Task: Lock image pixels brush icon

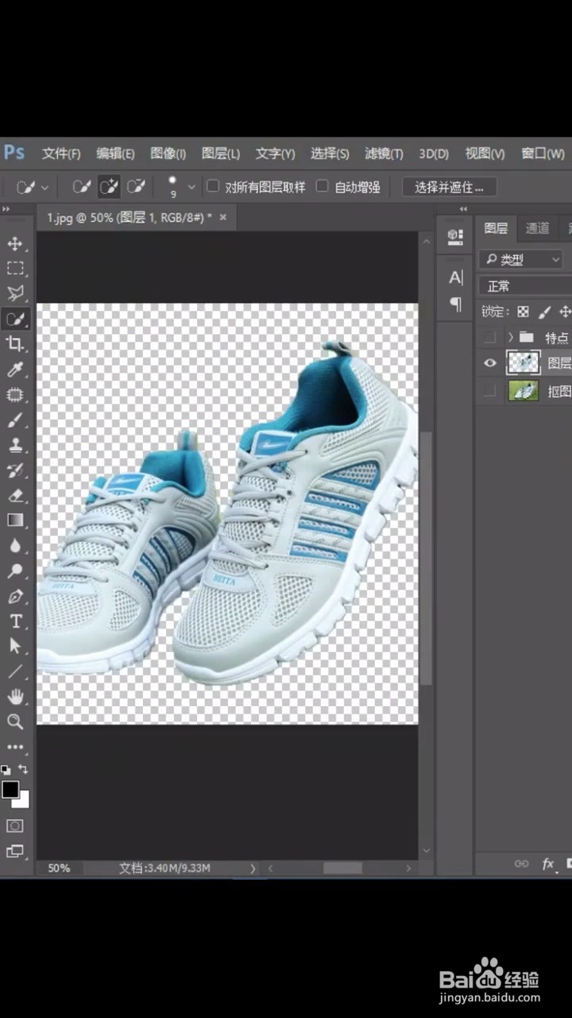Action: click(544, 312)
